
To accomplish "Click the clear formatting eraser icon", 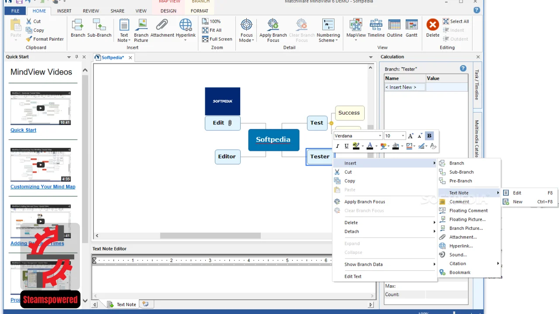I will click(x=433, y=146).
